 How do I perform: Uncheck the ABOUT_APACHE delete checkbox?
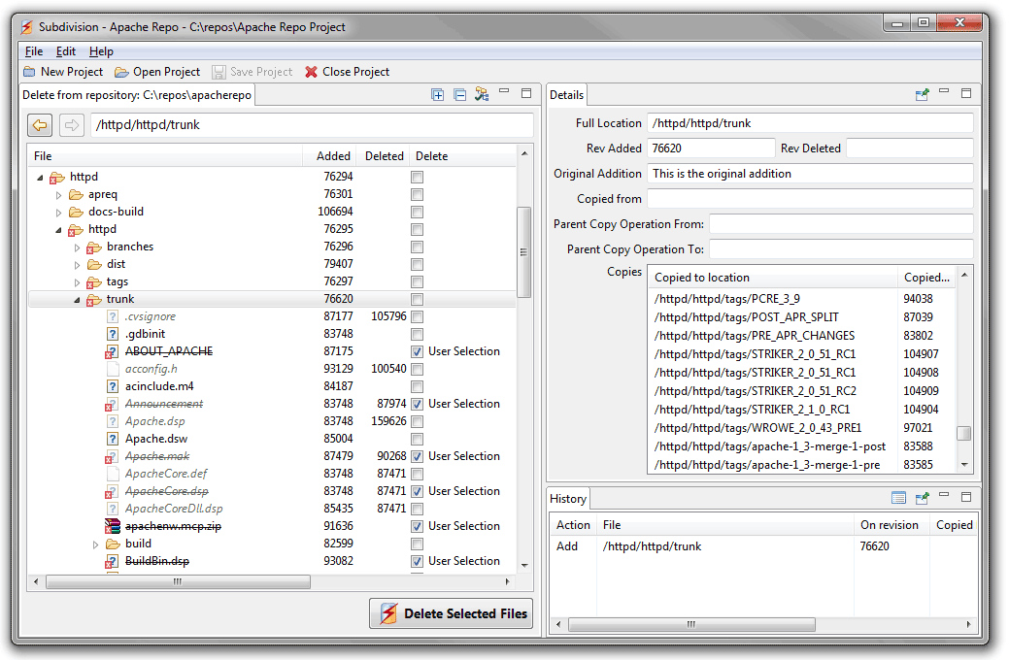pyautogui.click(x=417, y=352)
